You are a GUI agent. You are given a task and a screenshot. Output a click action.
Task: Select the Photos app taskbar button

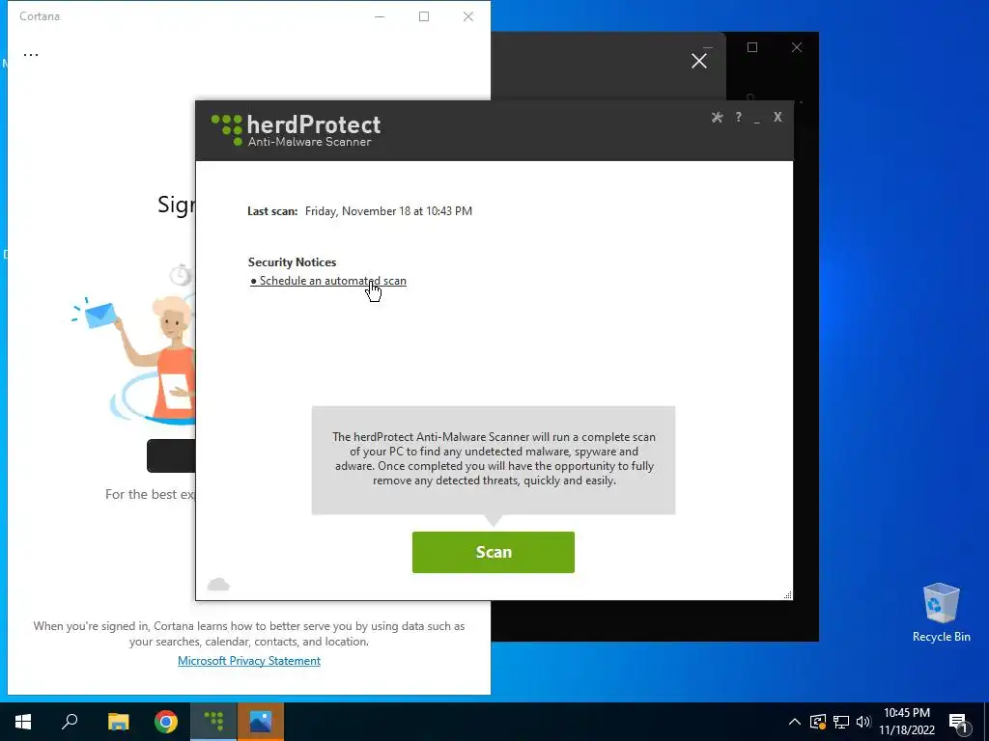point(261,722)
